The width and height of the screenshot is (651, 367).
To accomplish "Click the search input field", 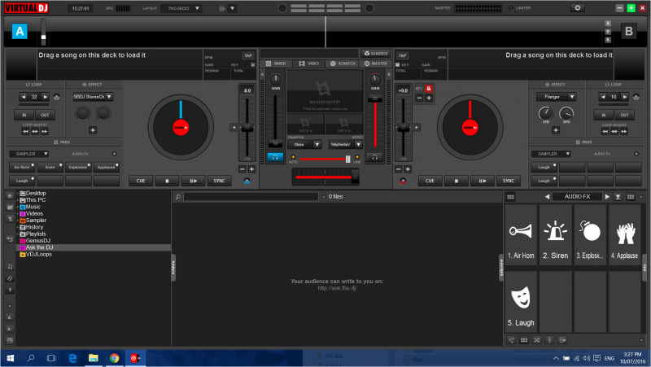I will tap(251, 197).
